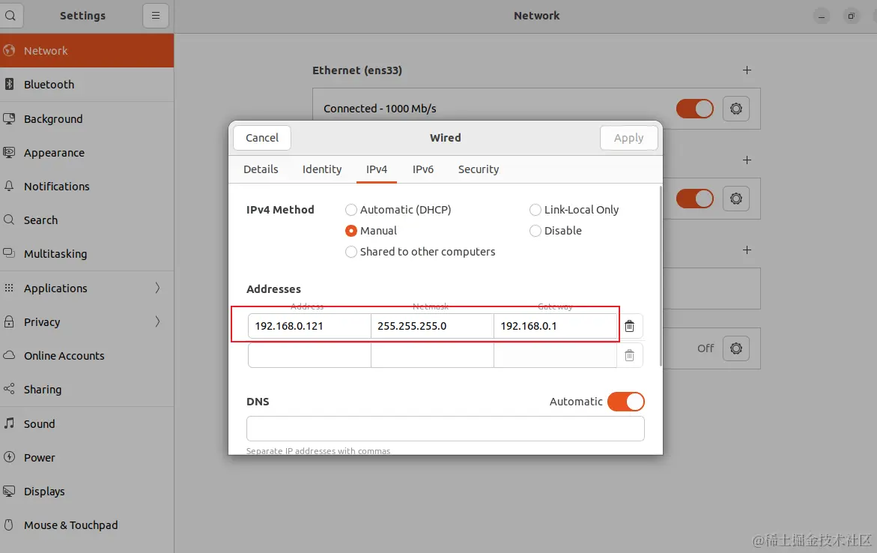Open Multitasking settings
The height and width of the screenshot is (553, 877).
coord(87,253)
